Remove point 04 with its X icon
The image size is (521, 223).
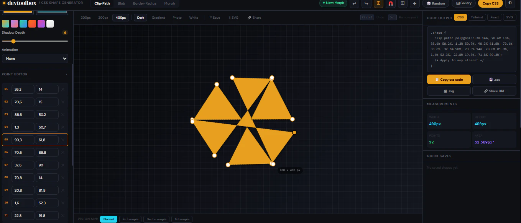(x=63, y=127)
